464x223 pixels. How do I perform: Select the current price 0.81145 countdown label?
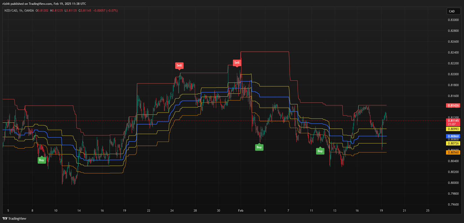pyautogui.click(x=453, y=122)
